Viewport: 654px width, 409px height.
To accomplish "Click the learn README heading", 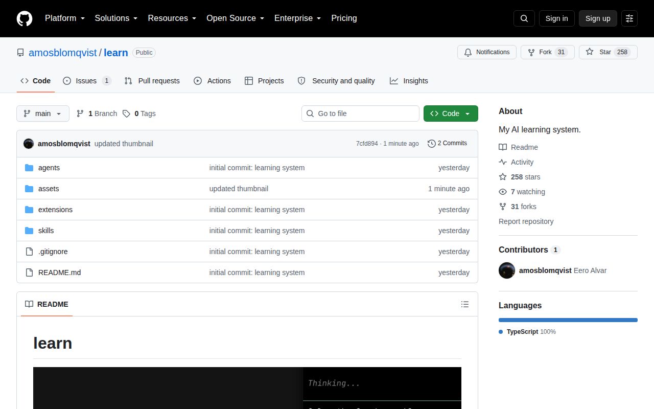I will point(53,343).
